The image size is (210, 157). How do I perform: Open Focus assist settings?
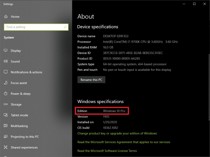pos(19,83)
